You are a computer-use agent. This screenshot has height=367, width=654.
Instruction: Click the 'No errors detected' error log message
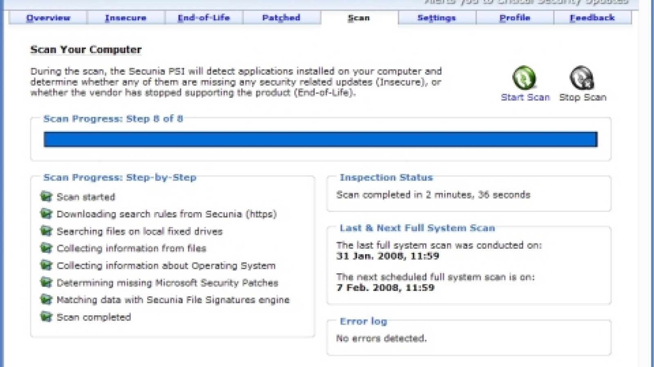pyautogui.click(x=381, y=338)
